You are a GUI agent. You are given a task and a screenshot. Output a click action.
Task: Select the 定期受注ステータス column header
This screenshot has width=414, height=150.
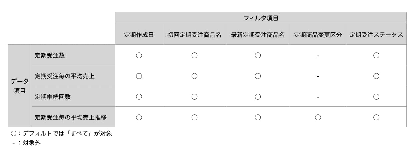coord(376,34)
